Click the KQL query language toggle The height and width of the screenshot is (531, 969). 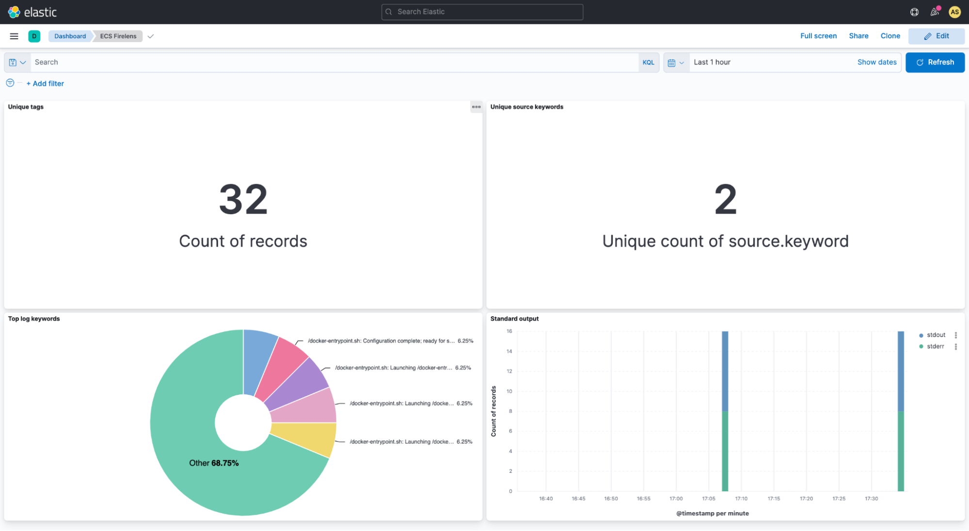click(649, 62)
